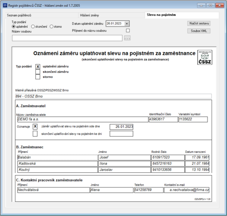Select the Koutný surname cell

pyautogui.click(x=58, y=170)
